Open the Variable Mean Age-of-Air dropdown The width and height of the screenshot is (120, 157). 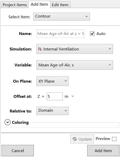click(75, 65)
